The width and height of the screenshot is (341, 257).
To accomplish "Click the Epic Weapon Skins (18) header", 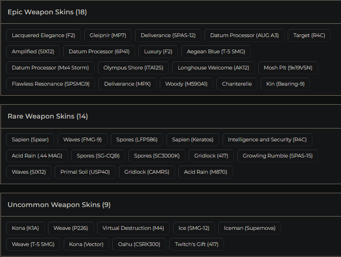I will coord(47,12).
